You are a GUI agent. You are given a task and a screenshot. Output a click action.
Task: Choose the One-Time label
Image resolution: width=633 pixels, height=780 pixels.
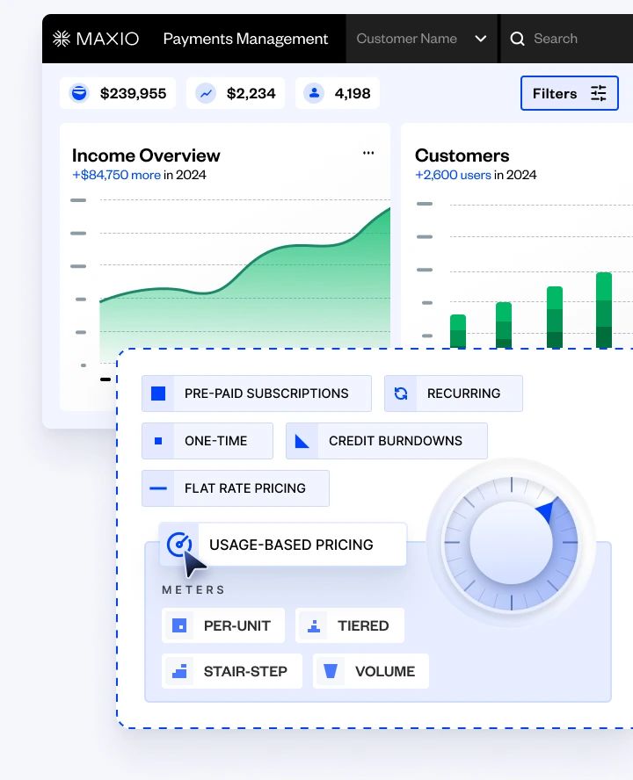pyautogui.click(x=215, y=441)
